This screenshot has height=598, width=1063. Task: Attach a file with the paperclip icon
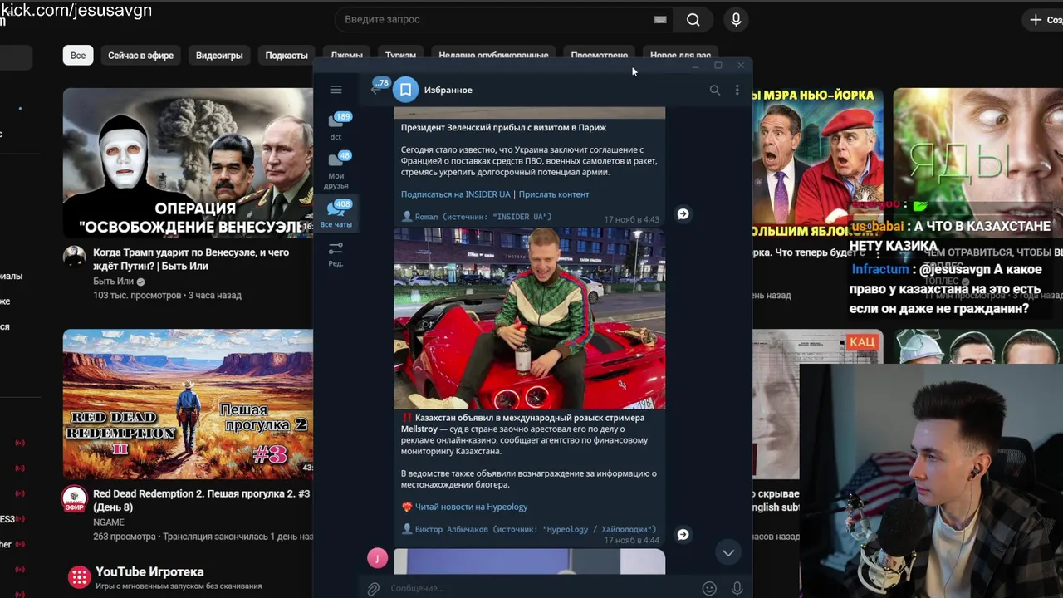[374, 588]
